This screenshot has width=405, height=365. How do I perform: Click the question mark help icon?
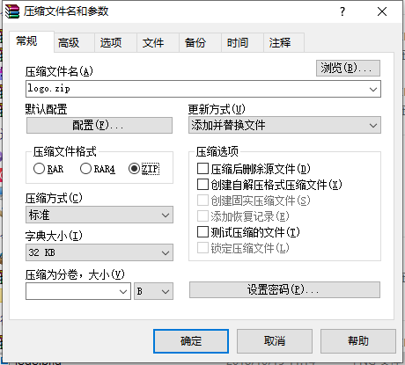pos(342,11)
